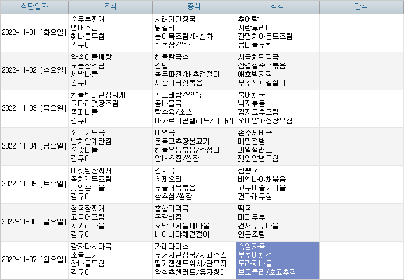Click the 2022-11-05 [토요일] date cell

point(34,184)
